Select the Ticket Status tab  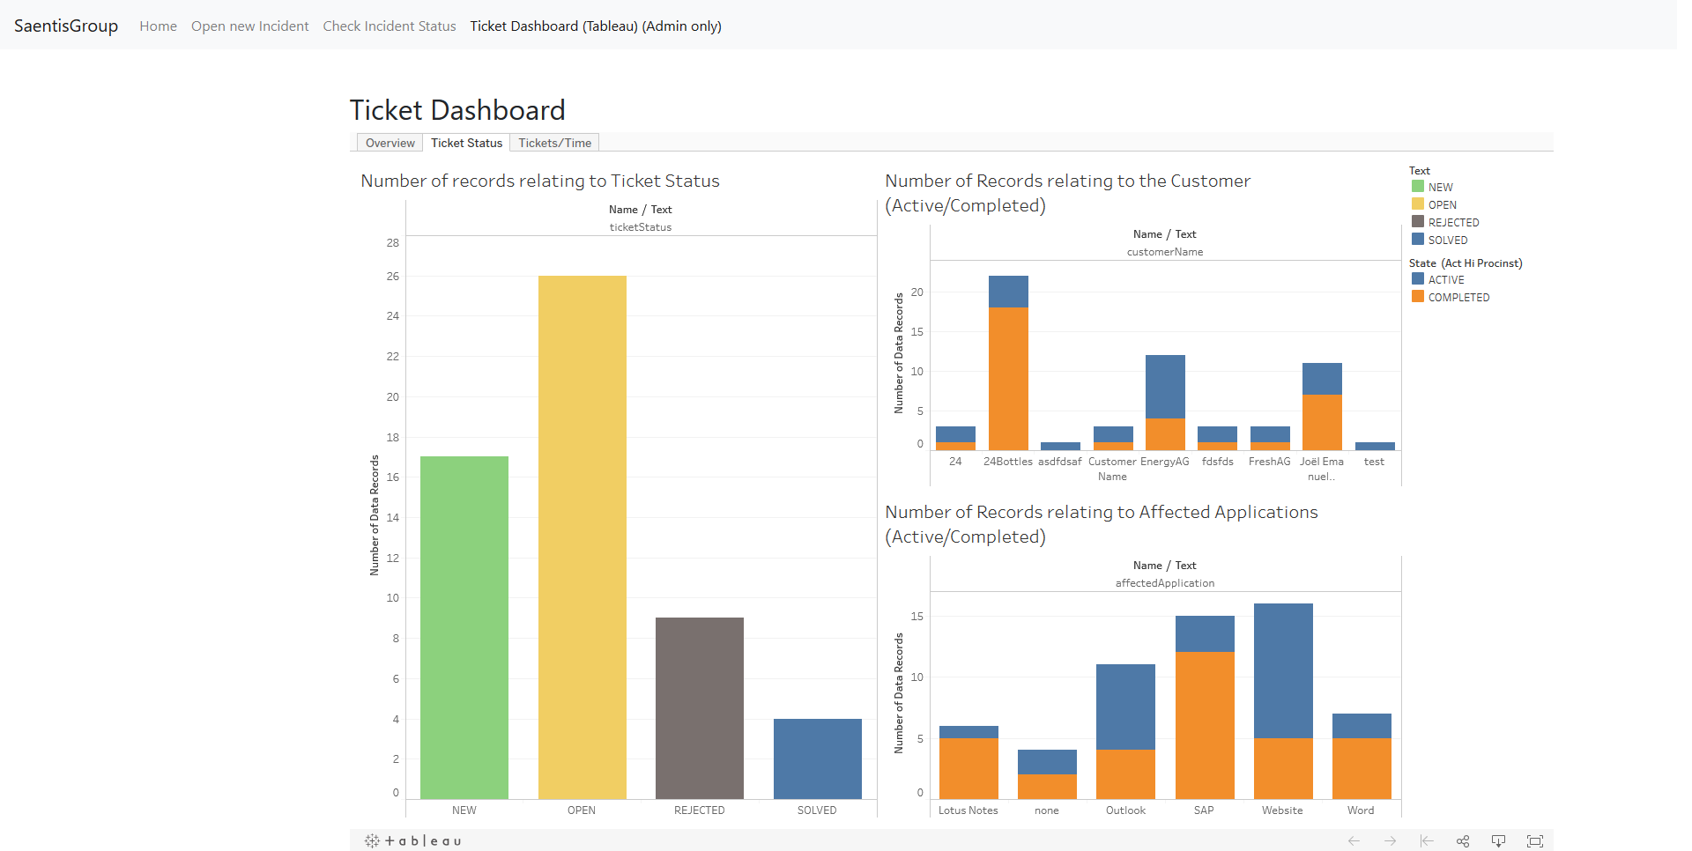(466, 143)
